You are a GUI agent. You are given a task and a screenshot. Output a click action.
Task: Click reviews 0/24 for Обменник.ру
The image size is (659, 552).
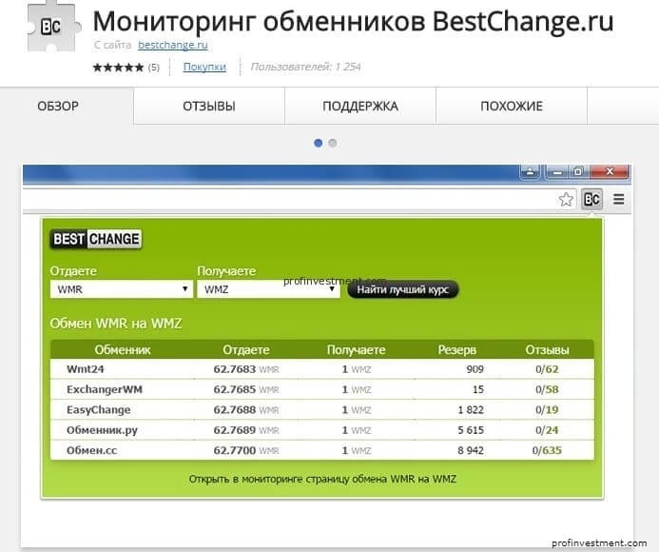(x=547, y=430)
